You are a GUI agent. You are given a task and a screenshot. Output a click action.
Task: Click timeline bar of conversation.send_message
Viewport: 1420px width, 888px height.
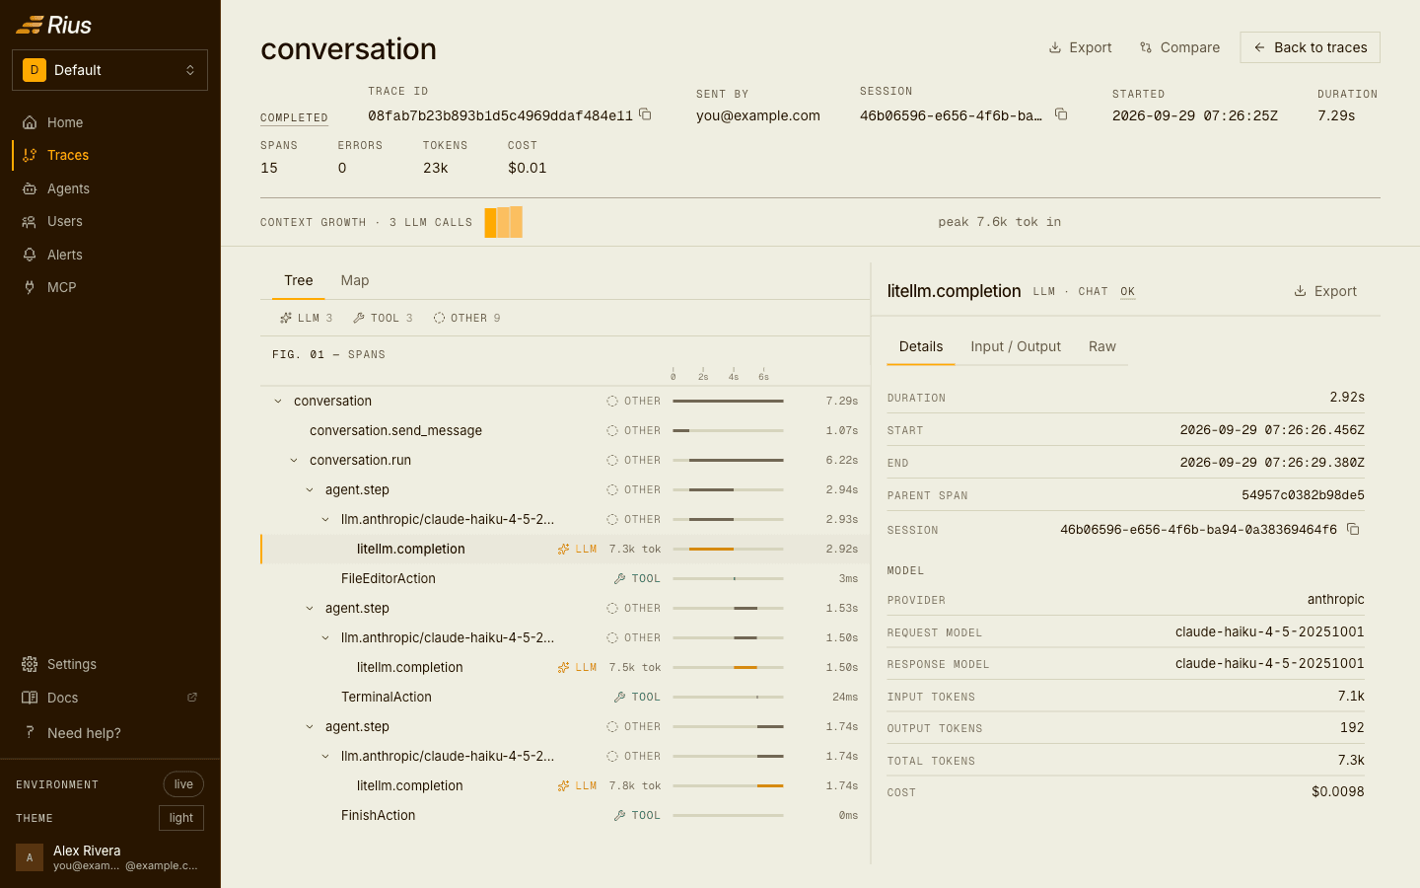(681, 431)
